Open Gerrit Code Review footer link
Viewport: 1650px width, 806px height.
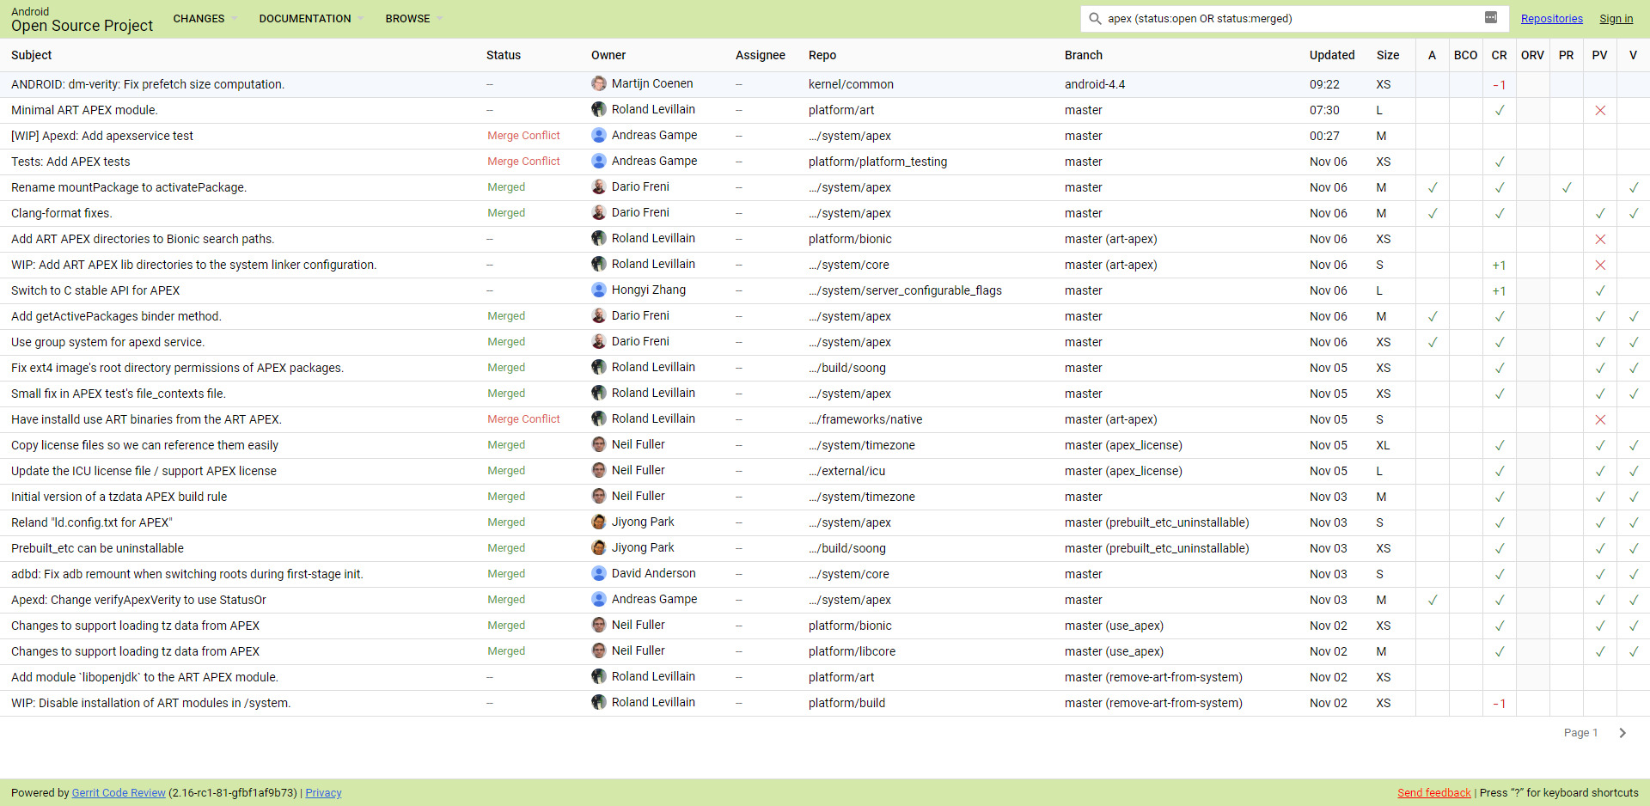coord(119,793)
